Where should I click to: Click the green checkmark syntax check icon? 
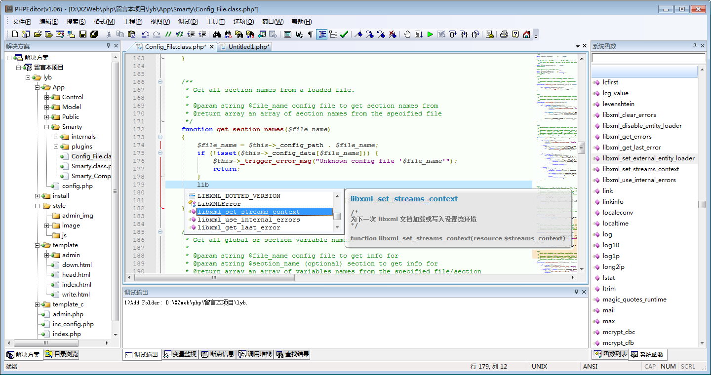tap(344, 34)
